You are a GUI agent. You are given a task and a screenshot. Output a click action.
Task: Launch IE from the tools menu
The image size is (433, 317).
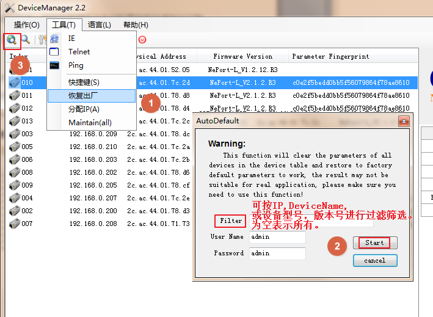click(72, 38)
